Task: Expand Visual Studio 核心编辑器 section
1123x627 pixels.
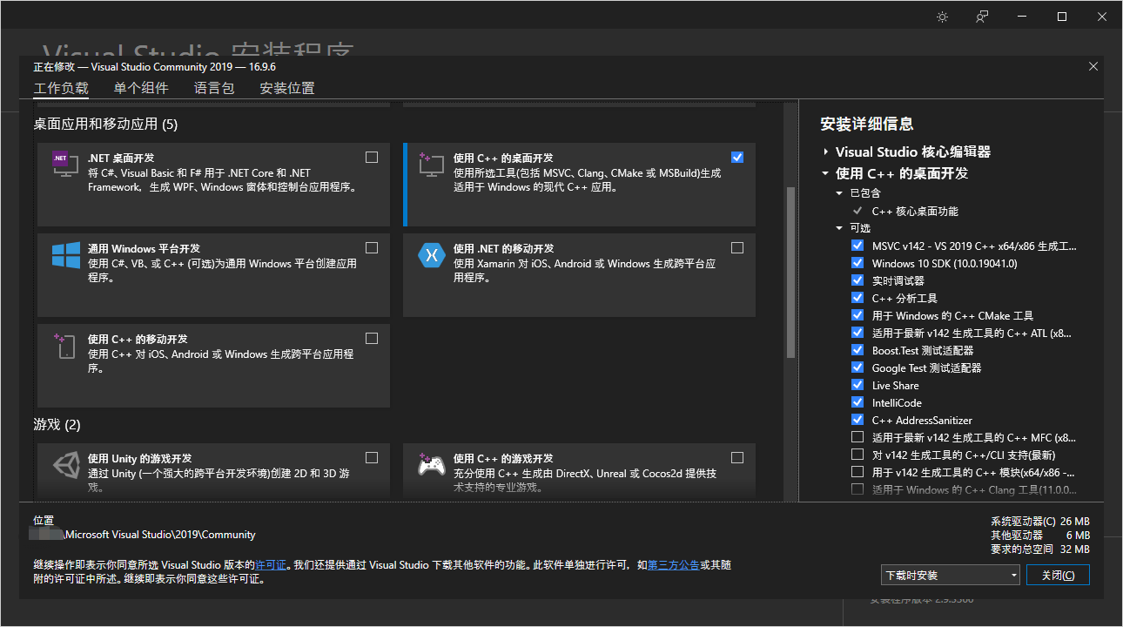Action: 825,152
